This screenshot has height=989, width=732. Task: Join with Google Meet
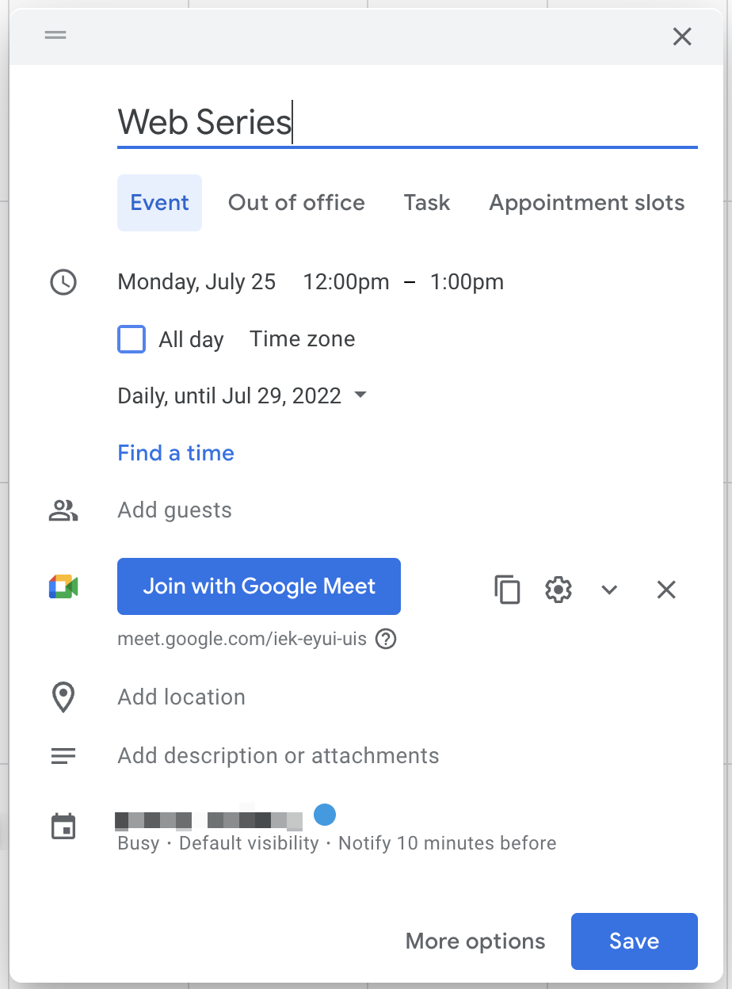point(259,586)
